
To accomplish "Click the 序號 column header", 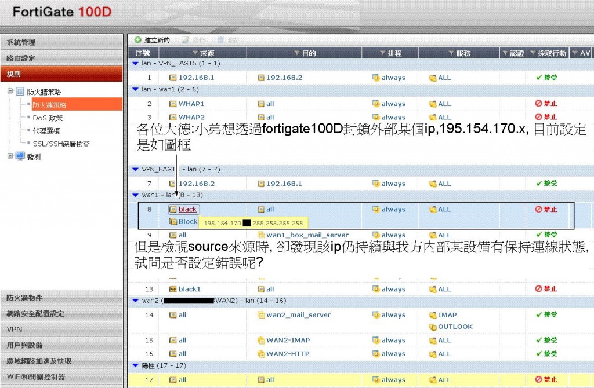I will tap(143, 53).
